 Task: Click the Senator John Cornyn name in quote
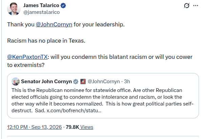click(46, 82)
